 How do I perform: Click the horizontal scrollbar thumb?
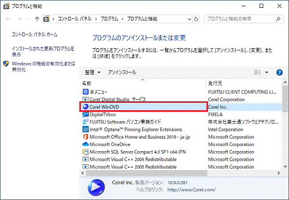pos(147,173)
